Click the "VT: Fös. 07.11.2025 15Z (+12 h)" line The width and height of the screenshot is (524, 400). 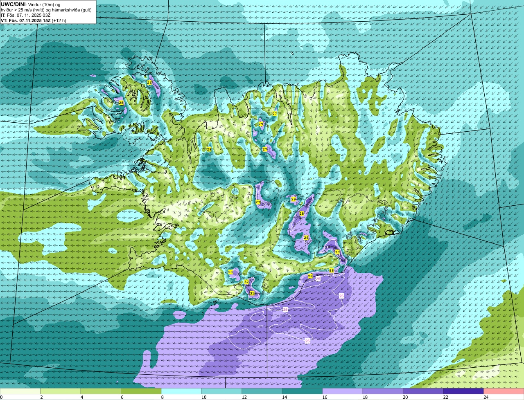click(x=34, y=20)
